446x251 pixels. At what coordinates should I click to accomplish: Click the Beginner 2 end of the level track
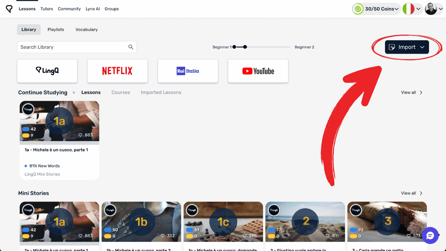point(304,47)
